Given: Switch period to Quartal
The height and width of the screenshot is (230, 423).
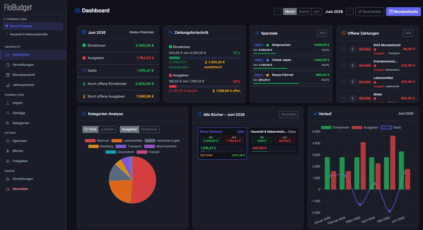Looking at the screenshot, I should pyautogui.click(x=304, y=12).
